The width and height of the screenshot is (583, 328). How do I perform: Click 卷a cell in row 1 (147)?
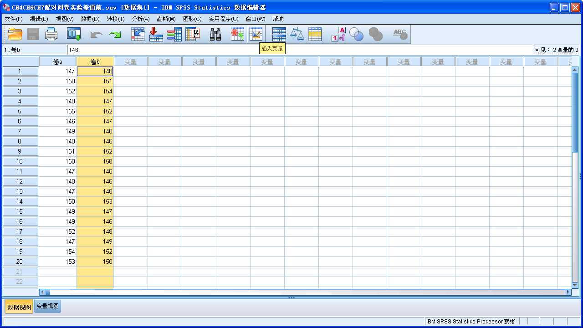pos(58,71)
